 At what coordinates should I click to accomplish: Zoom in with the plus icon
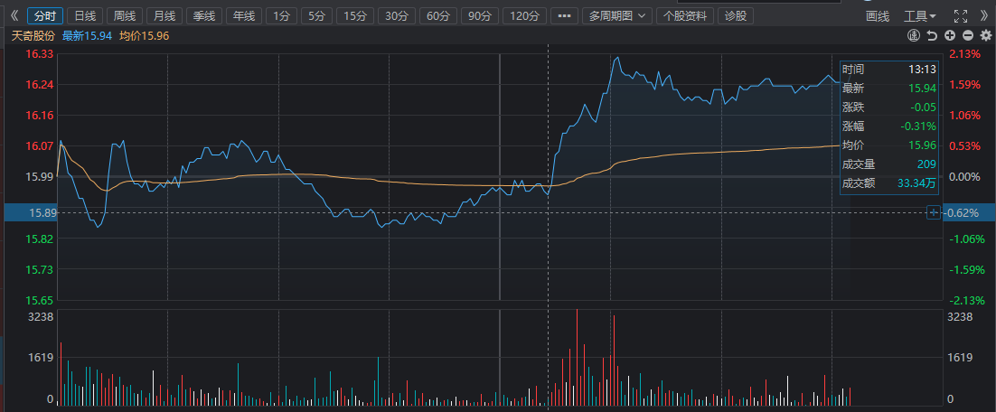950,35
